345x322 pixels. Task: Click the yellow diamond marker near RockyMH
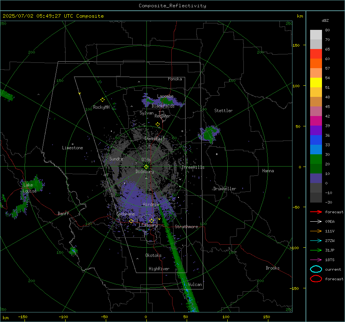pyautogui.click(x=102, y=100)
